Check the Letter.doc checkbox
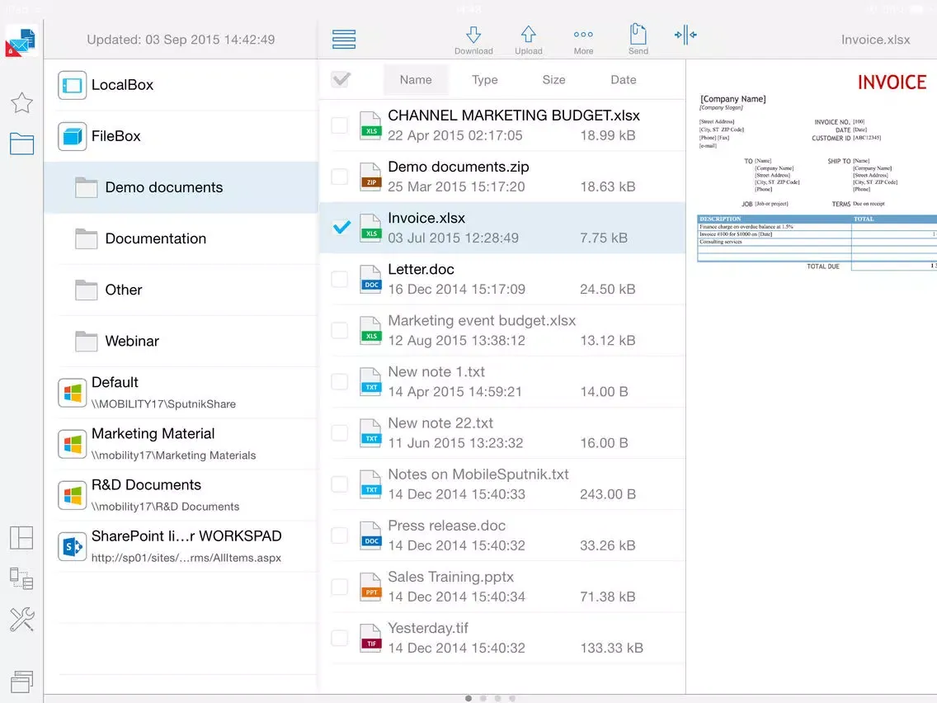This screenshot has width=937, height=703. click(x=340, y=279)
